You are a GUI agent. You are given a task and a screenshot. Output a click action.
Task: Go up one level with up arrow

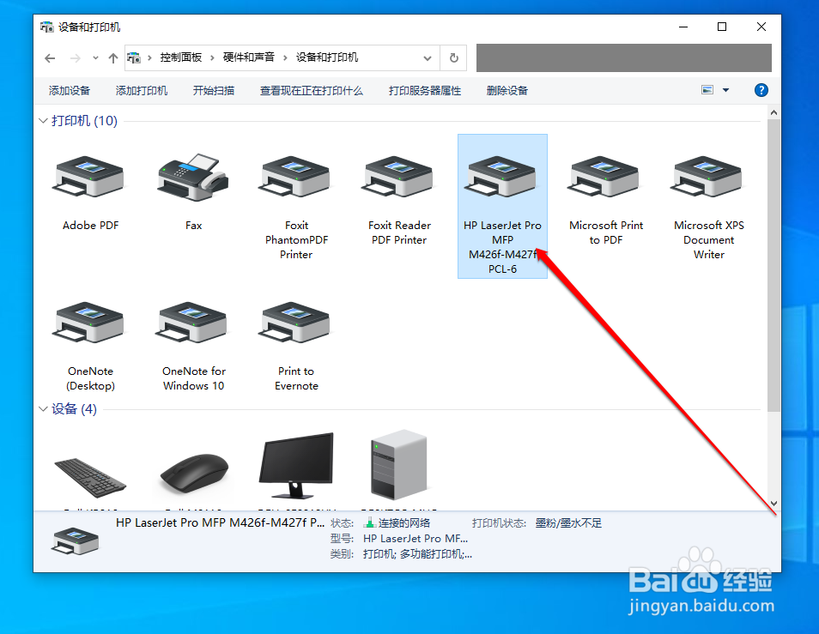[112, 58]
